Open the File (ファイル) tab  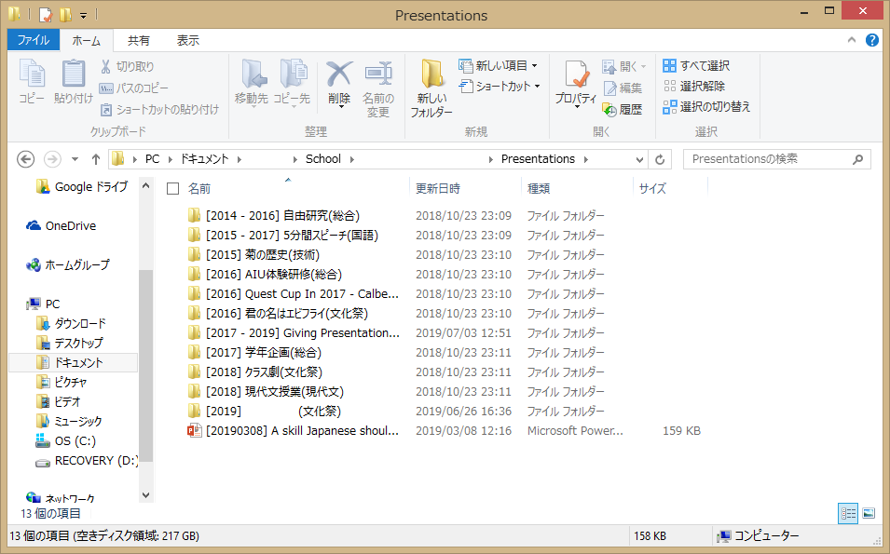[x=33, y=40]
